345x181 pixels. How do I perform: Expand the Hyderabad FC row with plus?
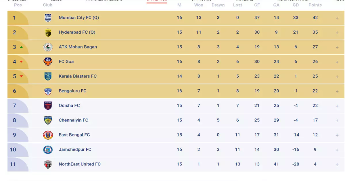337,33
